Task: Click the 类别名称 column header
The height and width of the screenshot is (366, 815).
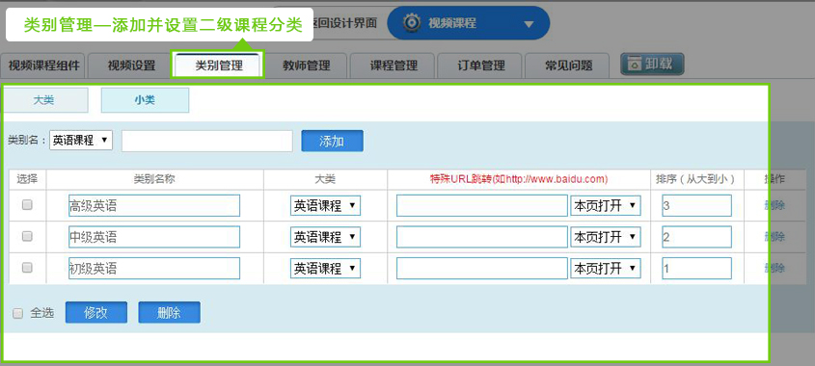Action: (x=154, y=179)
